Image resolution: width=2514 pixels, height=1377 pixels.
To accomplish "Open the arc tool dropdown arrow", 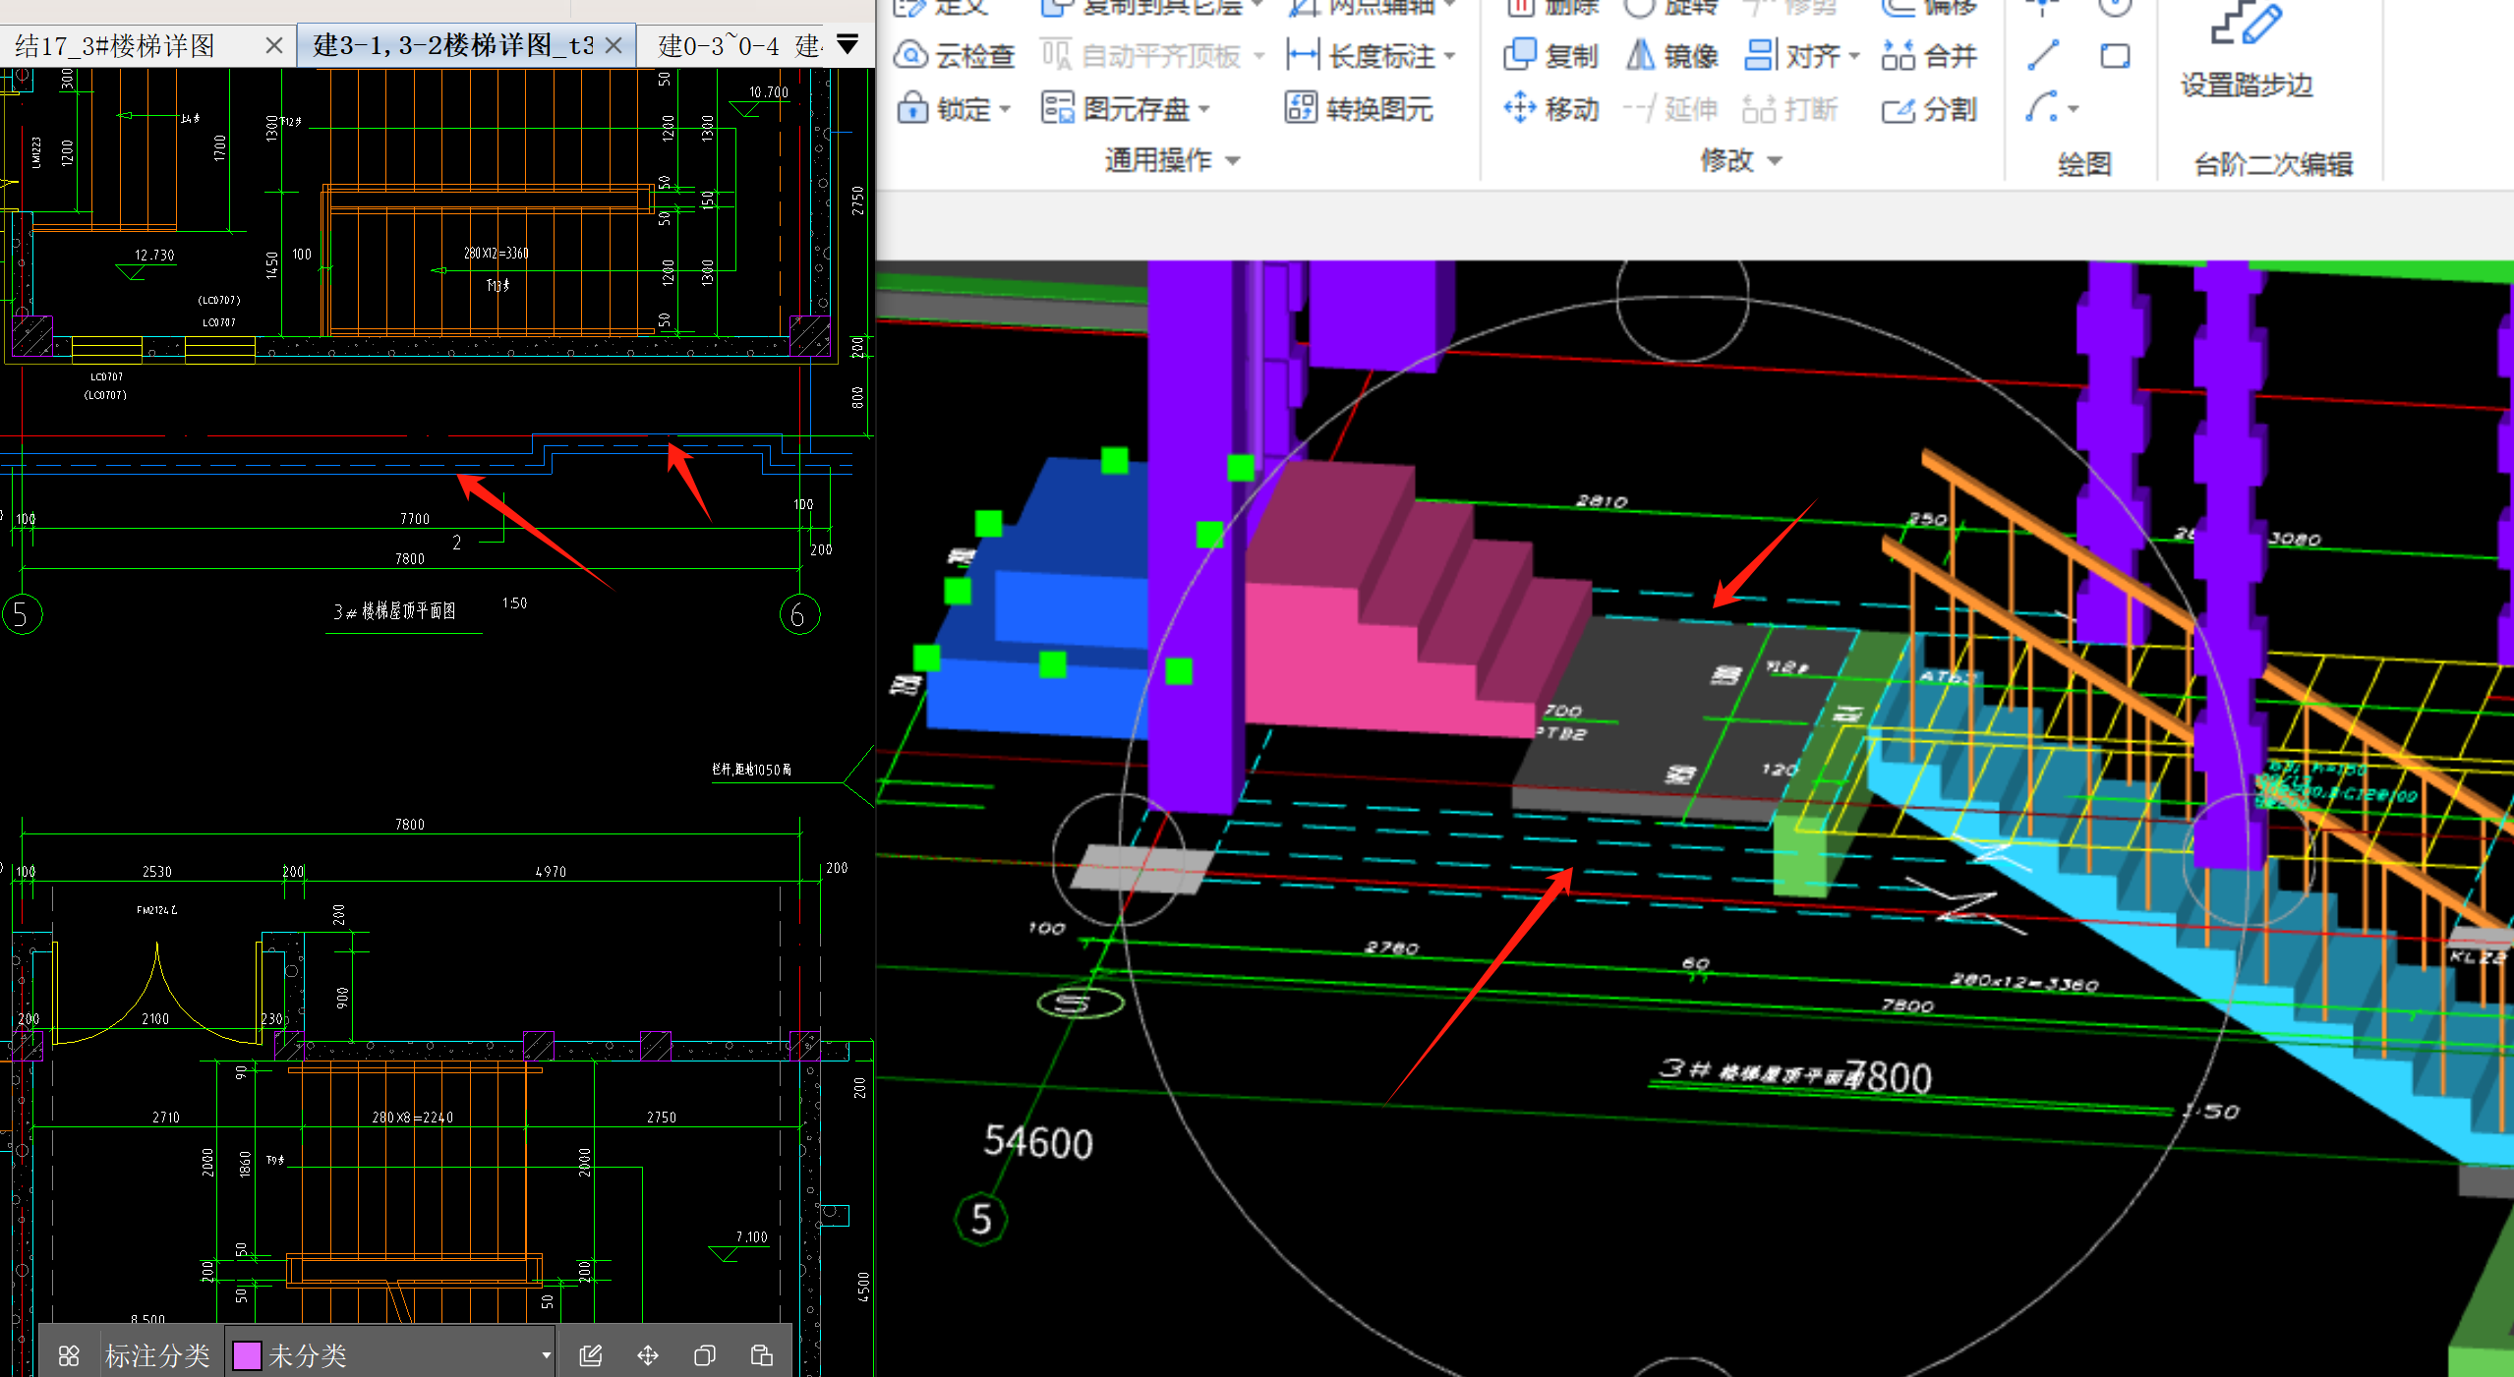I will (x=2074, y=109).
